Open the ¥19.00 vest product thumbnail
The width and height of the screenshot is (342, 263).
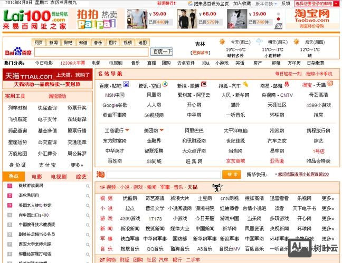tap(237, 19)
